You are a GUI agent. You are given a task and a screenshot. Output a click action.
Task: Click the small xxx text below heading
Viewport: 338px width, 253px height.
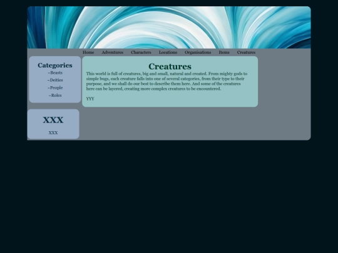[x=53, y=132]
